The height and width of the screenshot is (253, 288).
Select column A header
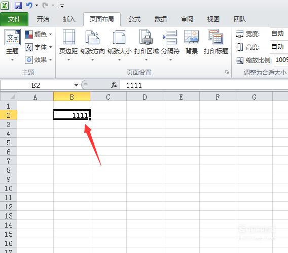[35, 97]
